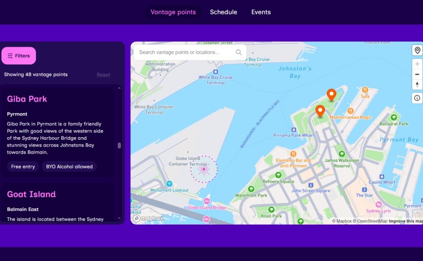The image size is (423, 261).
Task: Click the vantage points list scrollbar thumb
Action: pyautogui.click(x=119, y=145)
